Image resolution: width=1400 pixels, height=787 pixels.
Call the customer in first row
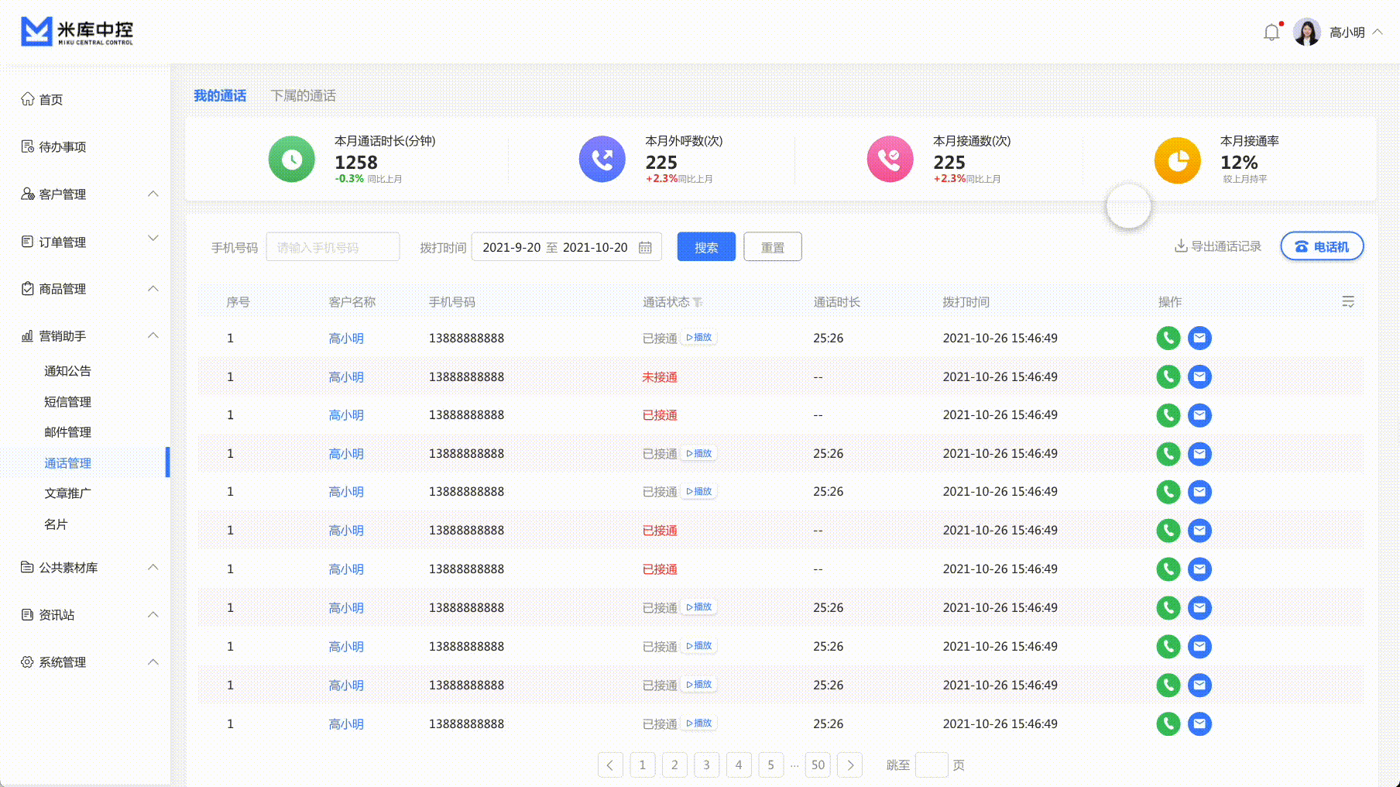[x=1168, y=338]
